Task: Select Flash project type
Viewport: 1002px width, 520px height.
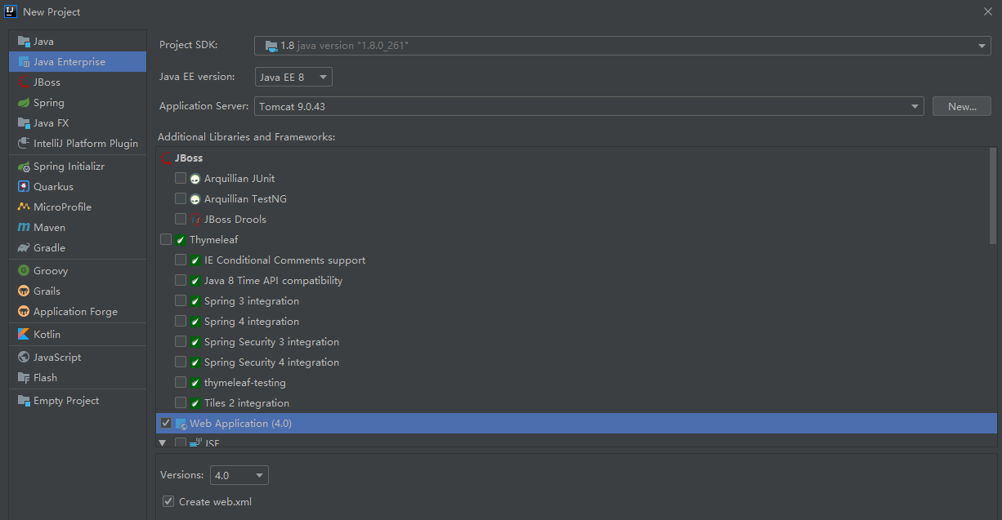Action: tap(78, 377)
